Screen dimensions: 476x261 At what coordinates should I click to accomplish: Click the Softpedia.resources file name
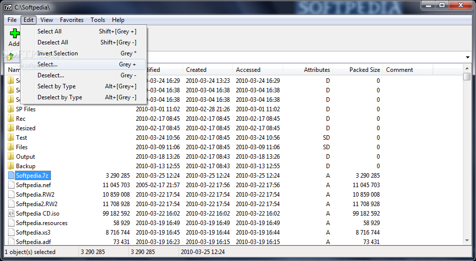[x=42, y=223]
